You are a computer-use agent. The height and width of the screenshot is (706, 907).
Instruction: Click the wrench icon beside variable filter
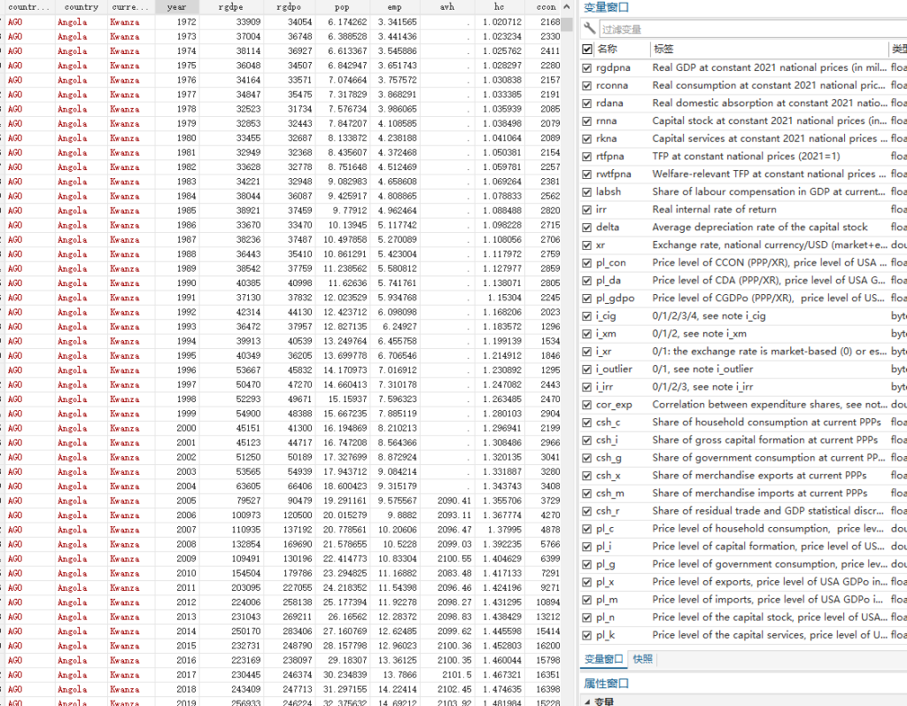point(589,28)
